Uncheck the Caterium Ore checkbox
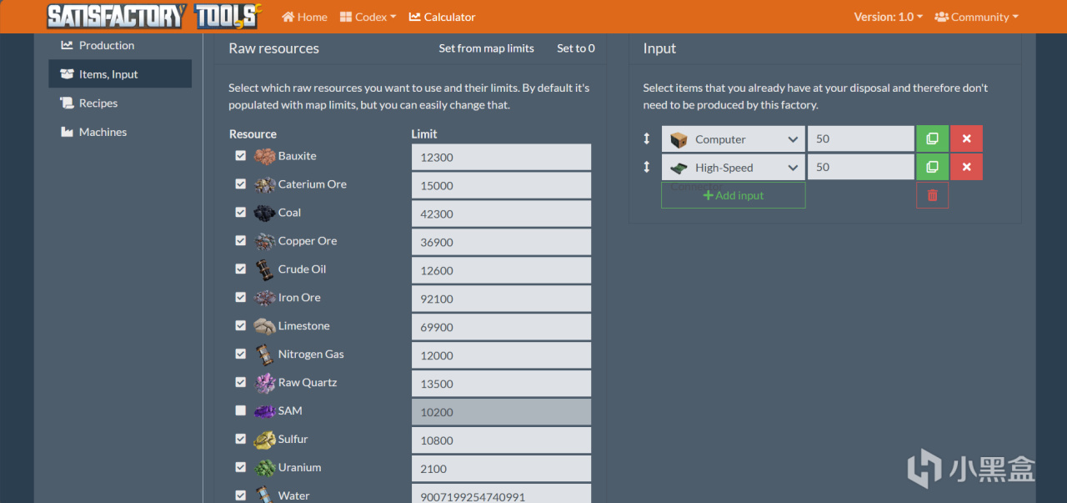 [241, 184]
